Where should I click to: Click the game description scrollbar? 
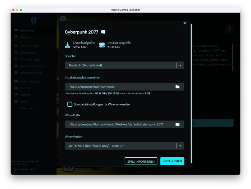232,57
